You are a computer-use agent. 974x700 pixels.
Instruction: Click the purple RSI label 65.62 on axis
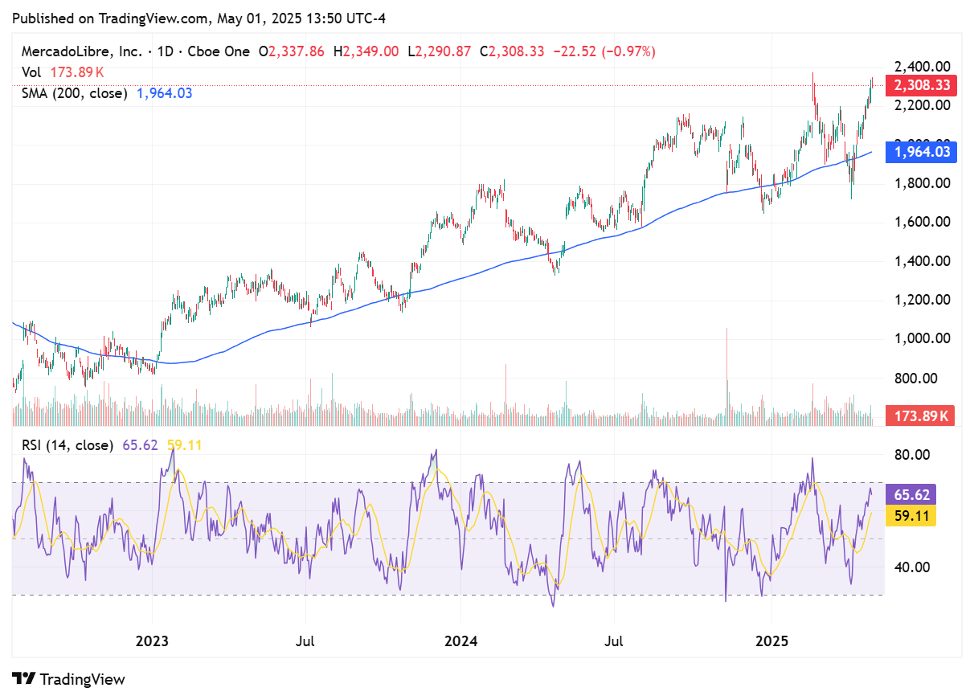911,496
